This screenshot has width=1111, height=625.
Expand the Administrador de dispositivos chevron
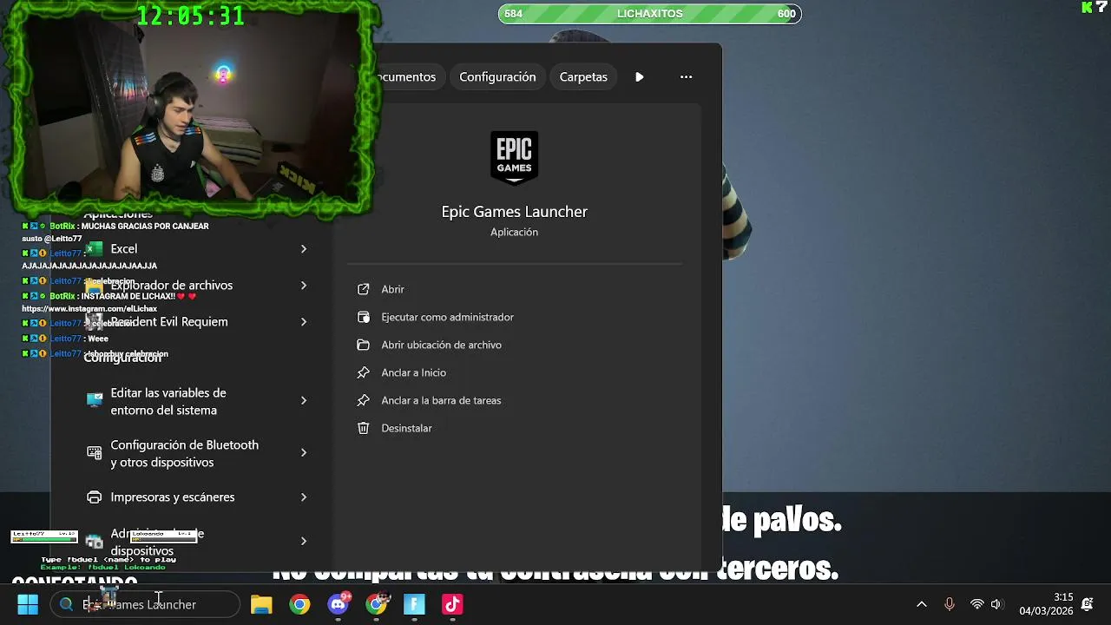304,541
